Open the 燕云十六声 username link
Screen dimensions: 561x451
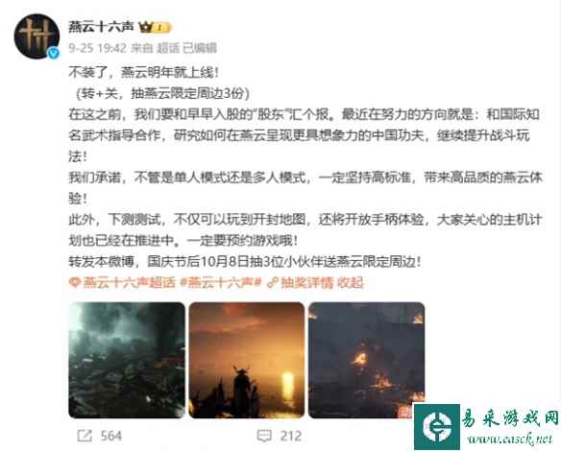[101, 27]
